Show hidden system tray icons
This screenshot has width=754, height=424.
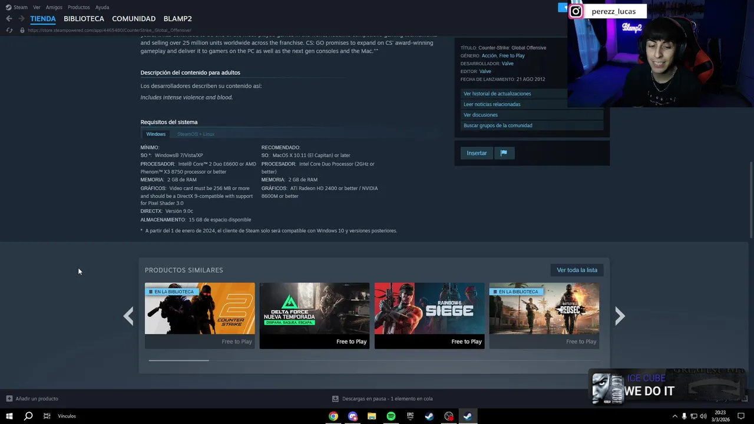pyautogui.click(x=674, y=416)
